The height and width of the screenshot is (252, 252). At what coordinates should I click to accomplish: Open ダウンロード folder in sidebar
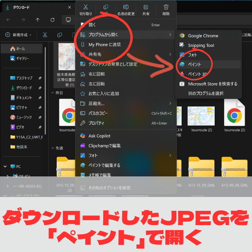coord(24,88)
